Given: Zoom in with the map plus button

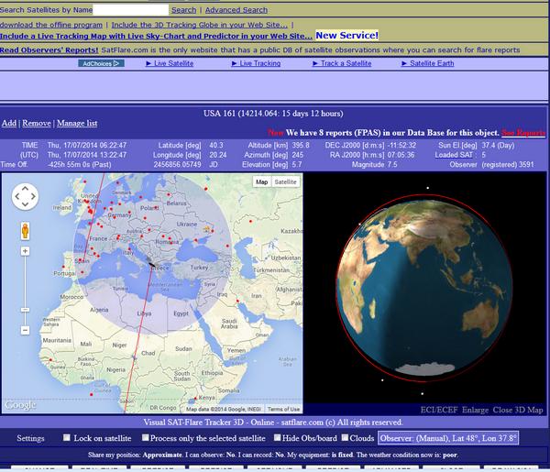Looking at the screenshot, I should pyautogui.click(x=25, y=251).
